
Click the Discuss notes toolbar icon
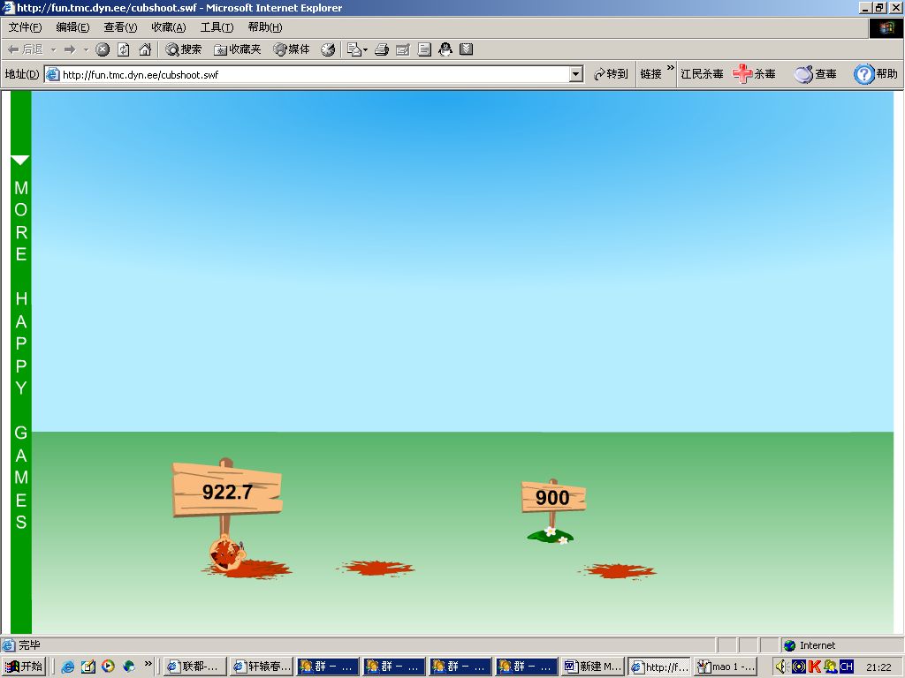pos(424,49)
